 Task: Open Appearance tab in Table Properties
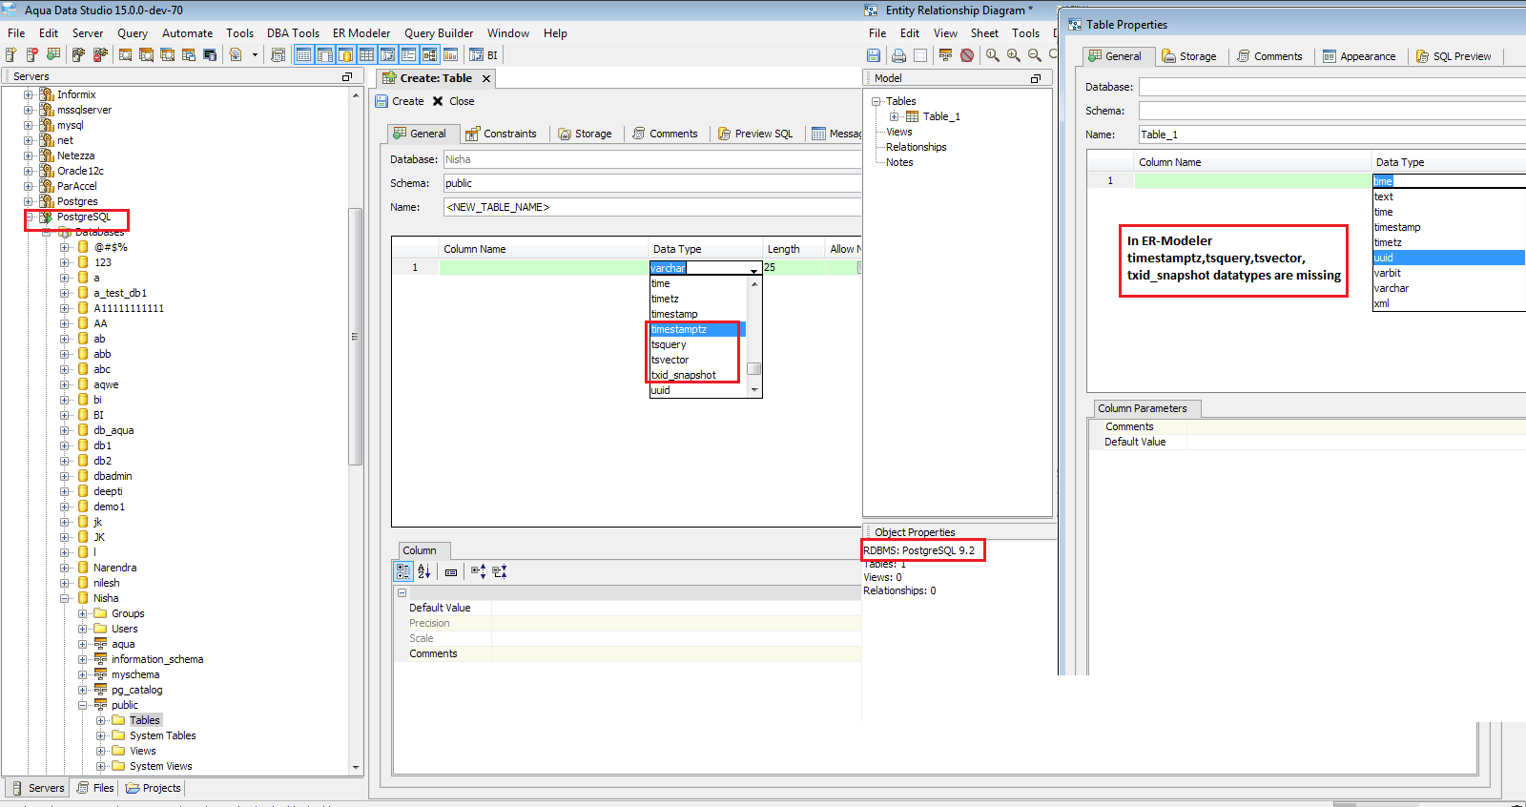[1359, 56]
